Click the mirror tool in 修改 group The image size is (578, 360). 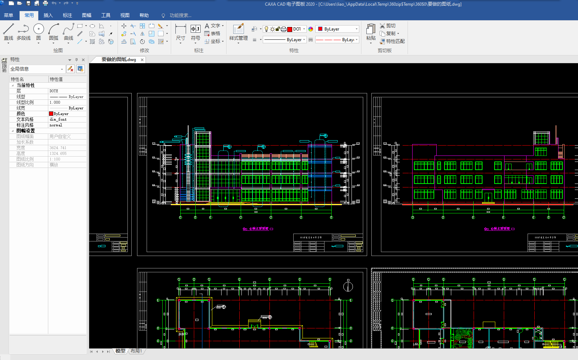click(x=142, y=34)
